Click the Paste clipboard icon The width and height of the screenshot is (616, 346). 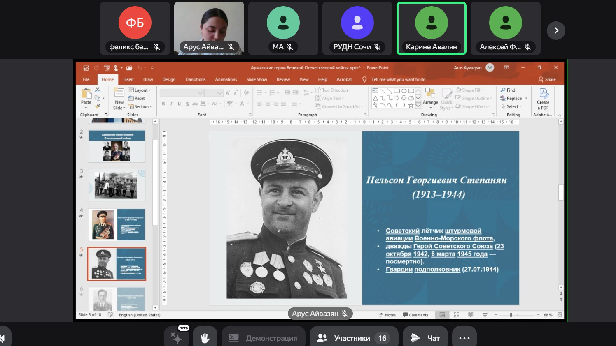[86, 94]
